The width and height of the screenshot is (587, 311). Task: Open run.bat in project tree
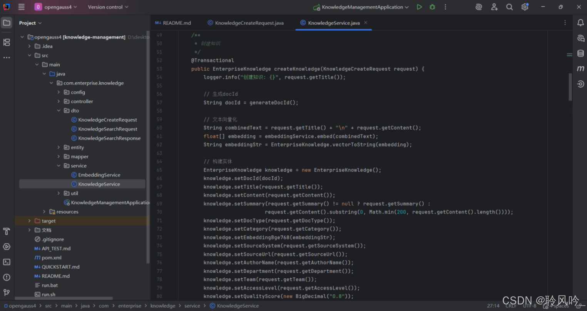[46, 286]
